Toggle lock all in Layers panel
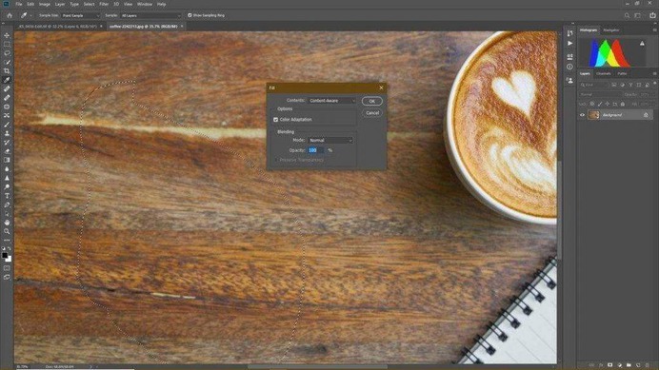 623,104
